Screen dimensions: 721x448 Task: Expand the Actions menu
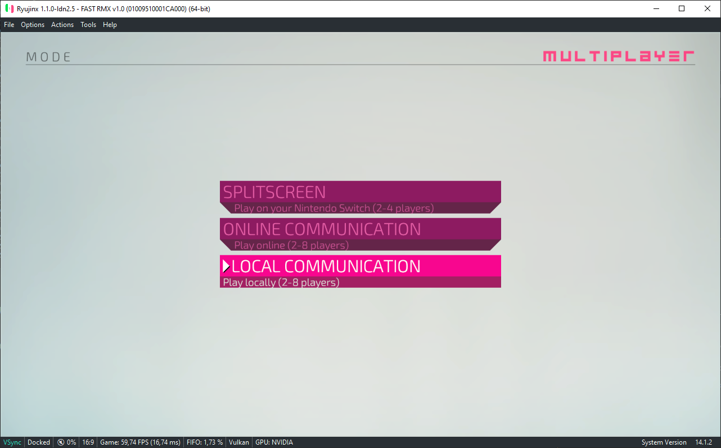click(x=62, y=25)
